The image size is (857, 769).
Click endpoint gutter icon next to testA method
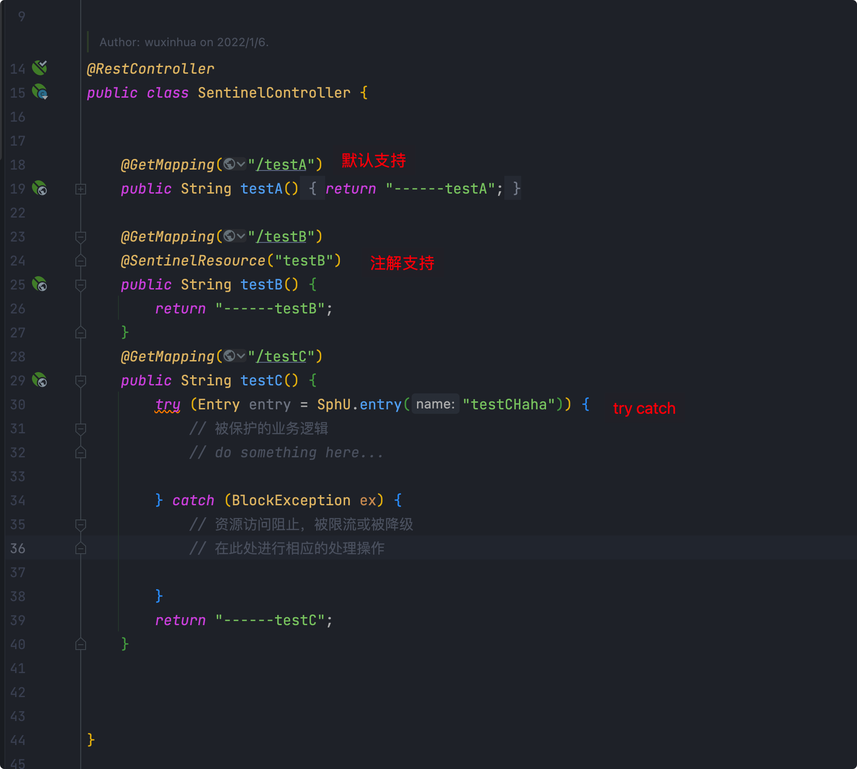[40, 188]
